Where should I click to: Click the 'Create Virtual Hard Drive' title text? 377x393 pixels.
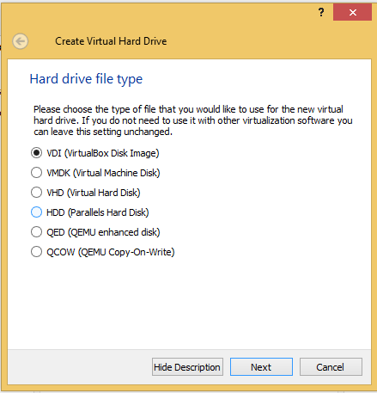coord(111,41)
